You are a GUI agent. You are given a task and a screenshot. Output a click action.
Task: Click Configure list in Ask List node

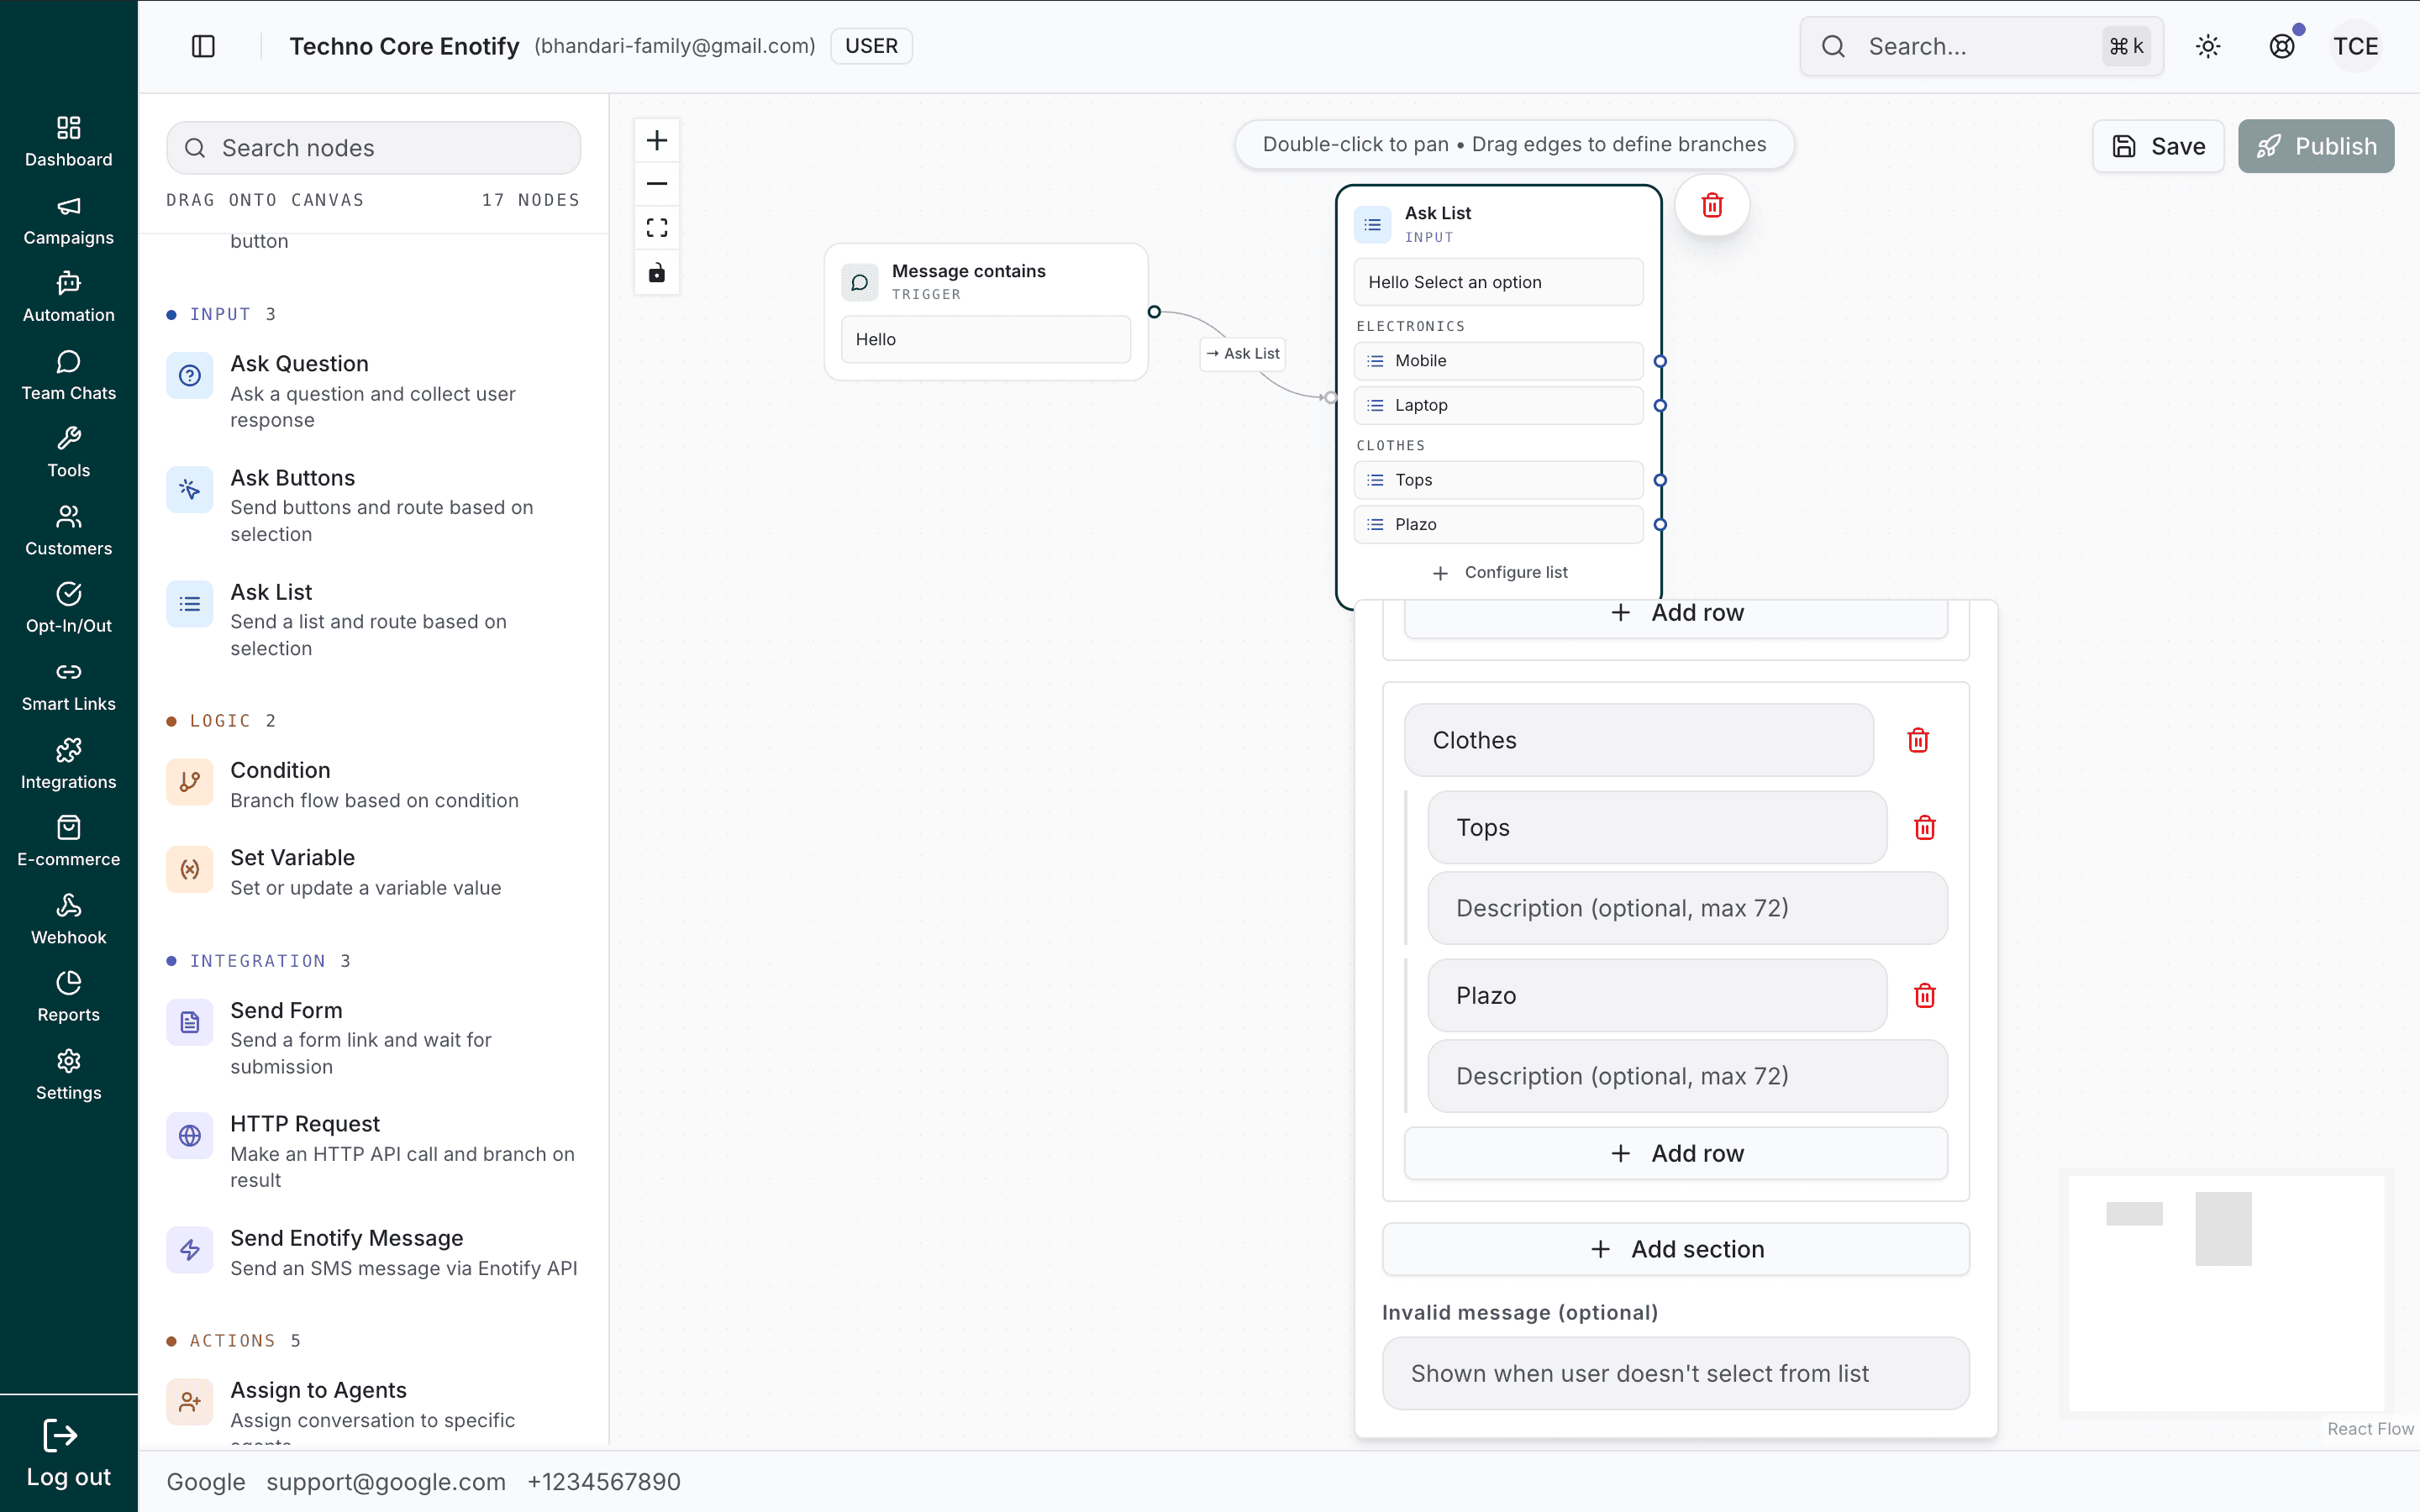tap(1499, 572)
